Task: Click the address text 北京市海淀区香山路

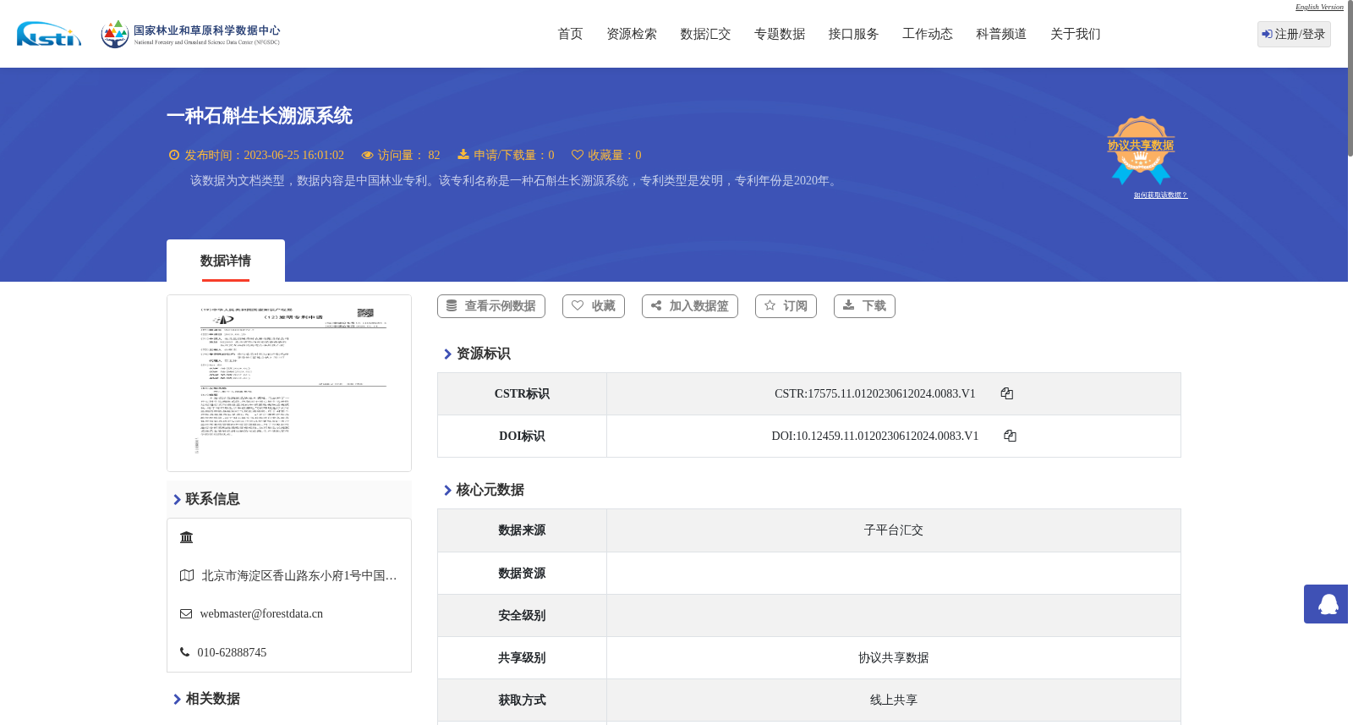Action: click(x=299, y=575)
